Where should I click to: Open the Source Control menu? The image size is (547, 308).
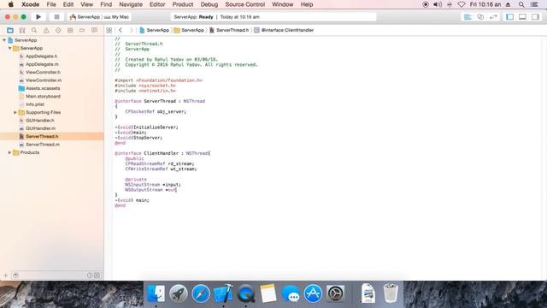coord(245,4)
